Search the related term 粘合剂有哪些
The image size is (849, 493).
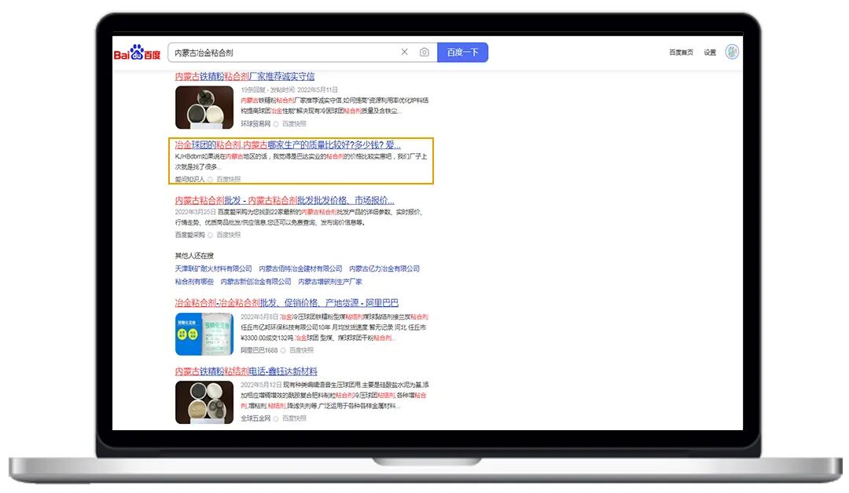pos(193,281)
